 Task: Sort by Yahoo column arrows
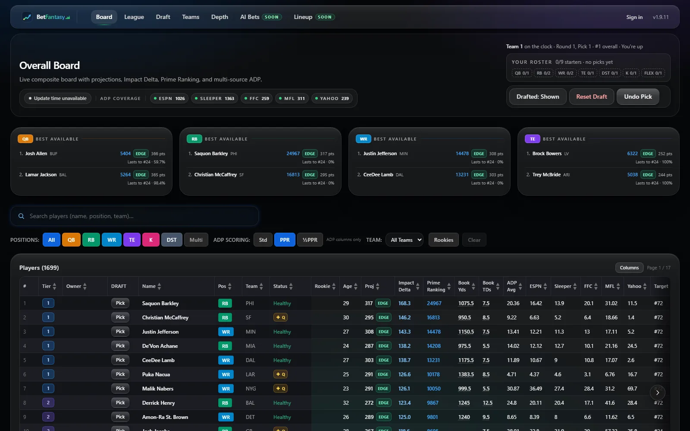coord(645,286)
